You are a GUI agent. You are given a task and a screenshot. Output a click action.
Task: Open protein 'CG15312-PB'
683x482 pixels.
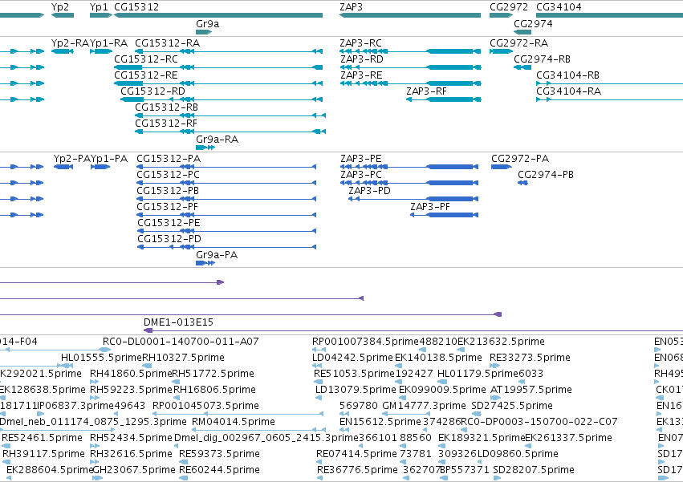tap(168, 191)
